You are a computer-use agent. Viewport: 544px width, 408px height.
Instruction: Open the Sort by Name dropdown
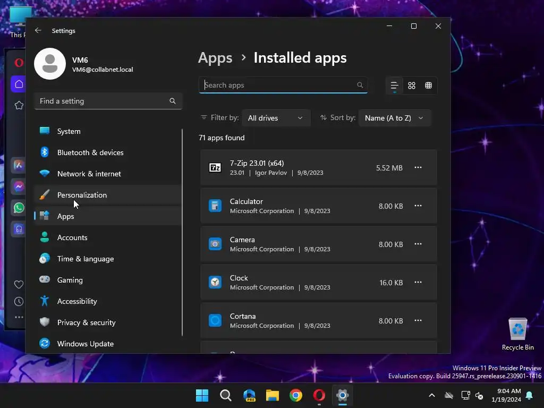[x=395, y=118]
